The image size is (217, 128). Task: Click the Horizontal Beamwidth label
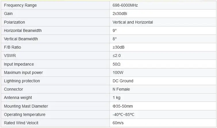23,30
